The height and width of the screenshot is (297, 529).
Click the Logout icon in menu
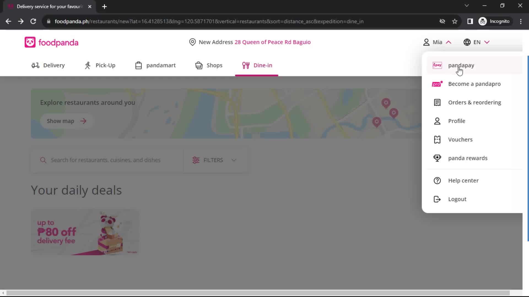(x=437, y=199)
